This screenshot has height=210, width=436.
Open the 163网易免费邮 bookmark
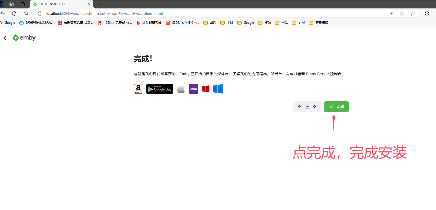[115, 23]
